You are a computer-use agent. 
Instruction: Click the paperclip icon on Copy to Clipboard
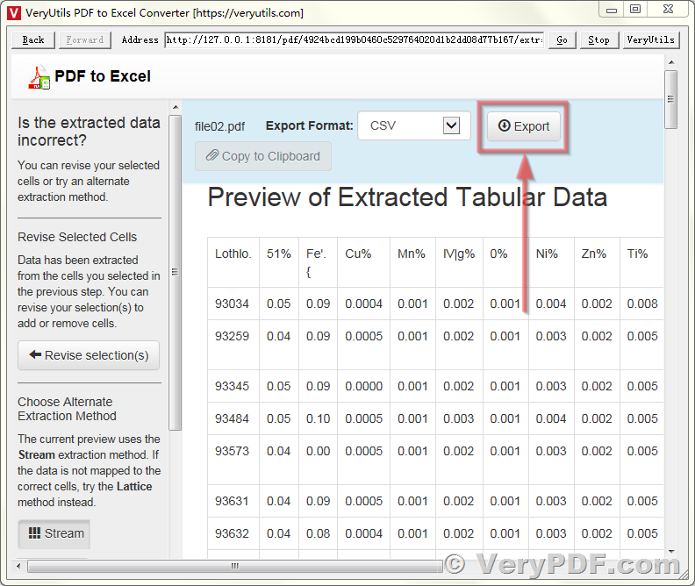coord(212,155)
